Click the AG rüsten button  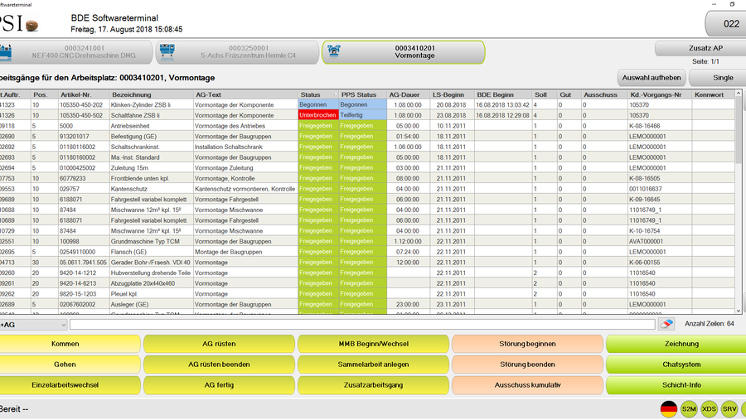[219, 344]
